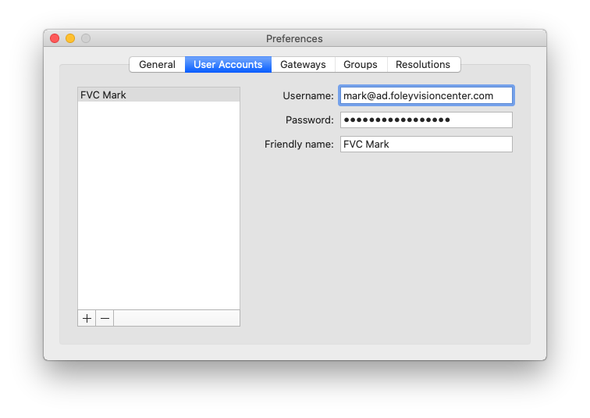Image resolution: width=590 pixels, height=418 pixels.
Task: Click into the Username field
Action: coord(426,95)
